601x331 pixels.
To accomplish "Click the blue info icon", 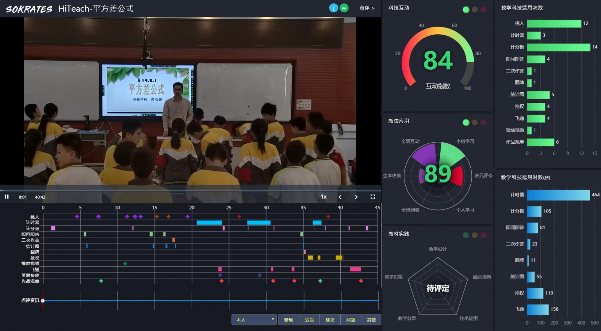I will (x=333, y=8).
